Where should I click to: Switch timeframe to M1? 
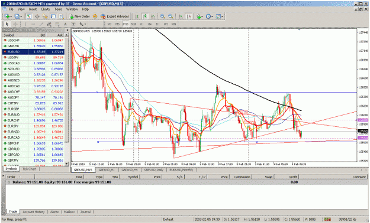[x=110, y=24]
